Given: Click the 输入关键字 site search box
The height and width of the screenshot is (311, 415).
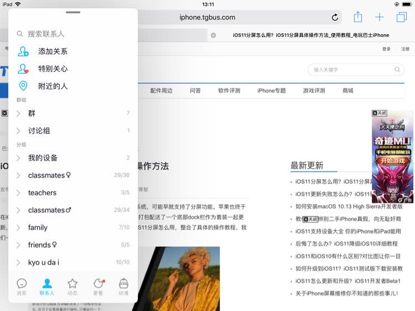Looking at the screenshot, I should (356, 70).
